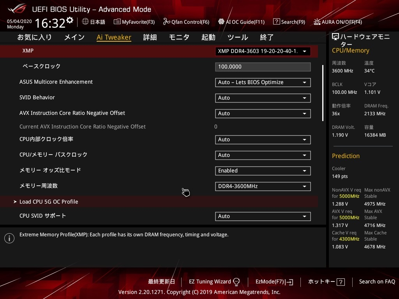Switch to the モニタ tab
The width and height of the screenshot is (399, 299).
[179, 37]
